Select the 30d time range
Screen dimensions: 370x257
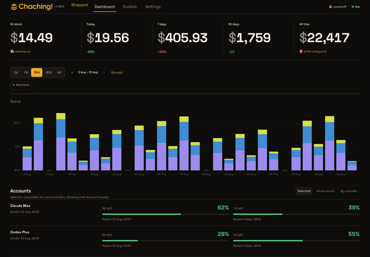point(37,72)
